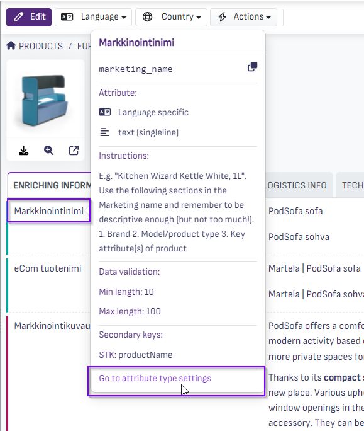The height and width of the screenshot is (431, 364).
Task: Select the Tech tab
Action: point(351,185)
